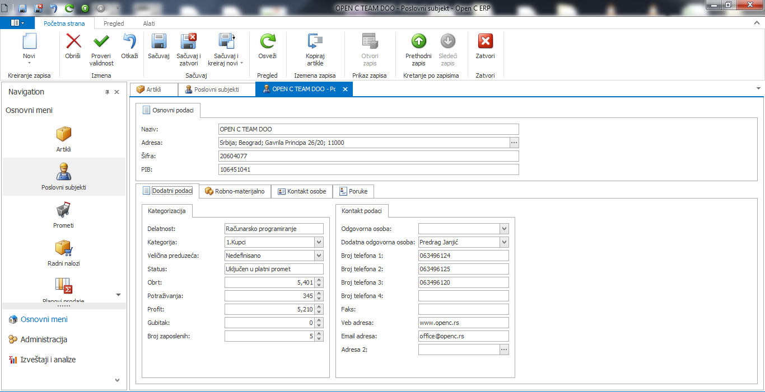Open Prometi in navigation panel
This screenshot has height=392, width=765.
(x=63, y=215)
